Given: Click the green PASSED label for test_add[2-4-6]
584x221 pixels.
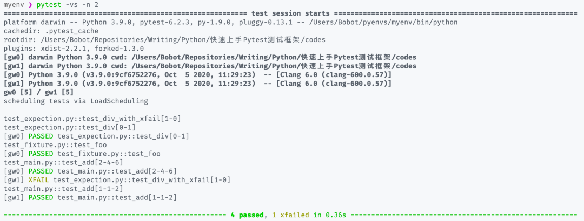Looking at the screenshot, I should 41,171.
